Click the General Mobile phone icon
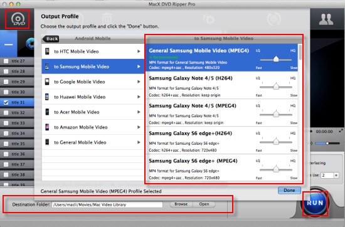 coord(47,142)
